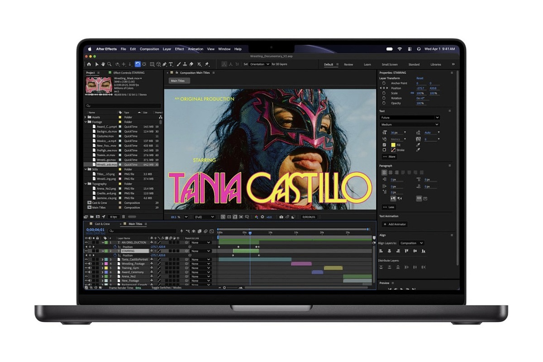The image size is (543, 362).
Task: Enable the Stroke checkbox
Action: click(x=385, y=150)
